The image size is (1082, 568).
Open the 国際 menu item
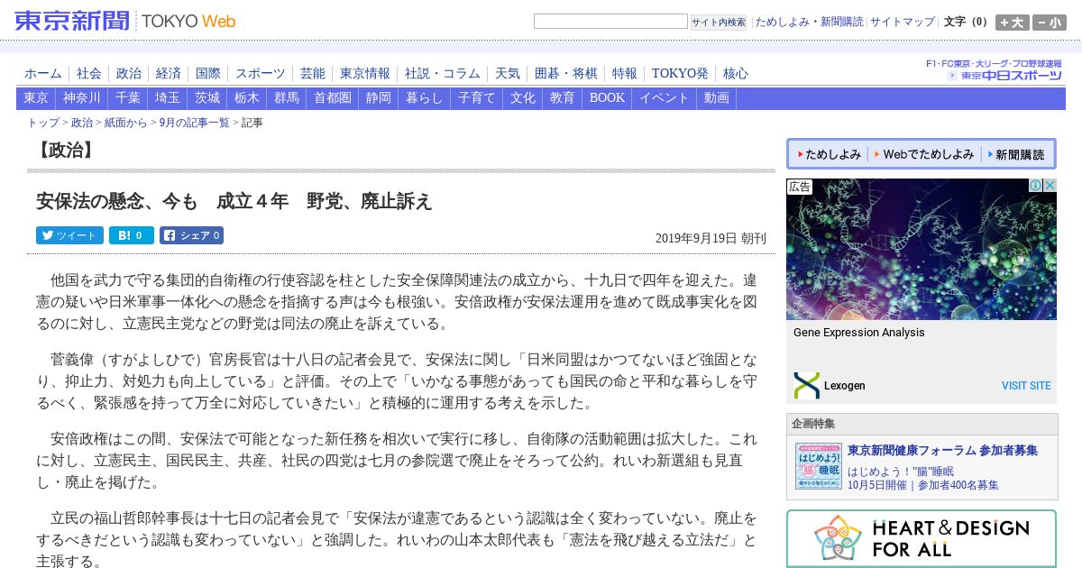[208, 73]
